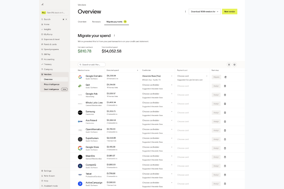
Task: Remove Google Ads using trash icon
Action: point(225,95)
